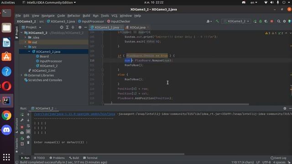The width and height of the screenshot is (292, 164).
Task: Open the Problems tool window tab
Action: 57,158
